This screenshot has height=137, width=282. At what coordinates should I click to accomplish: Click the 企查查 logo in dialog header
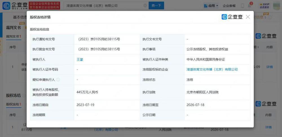point(232,17)
